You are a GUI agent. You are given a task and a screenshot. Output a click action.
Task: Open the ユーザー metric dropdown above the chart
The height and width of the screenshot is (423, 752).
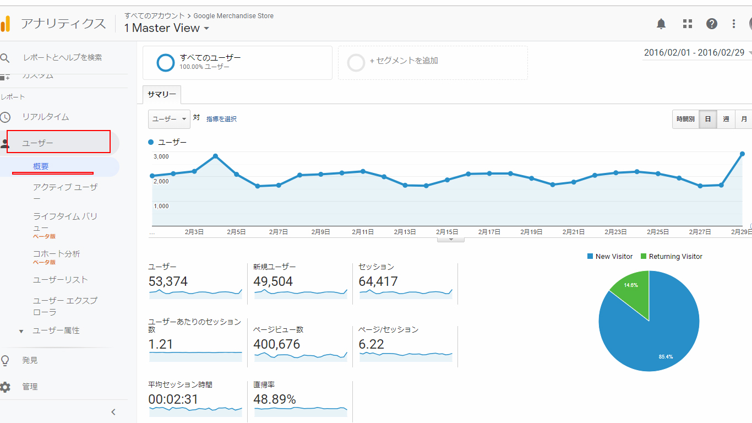[169, 119]
